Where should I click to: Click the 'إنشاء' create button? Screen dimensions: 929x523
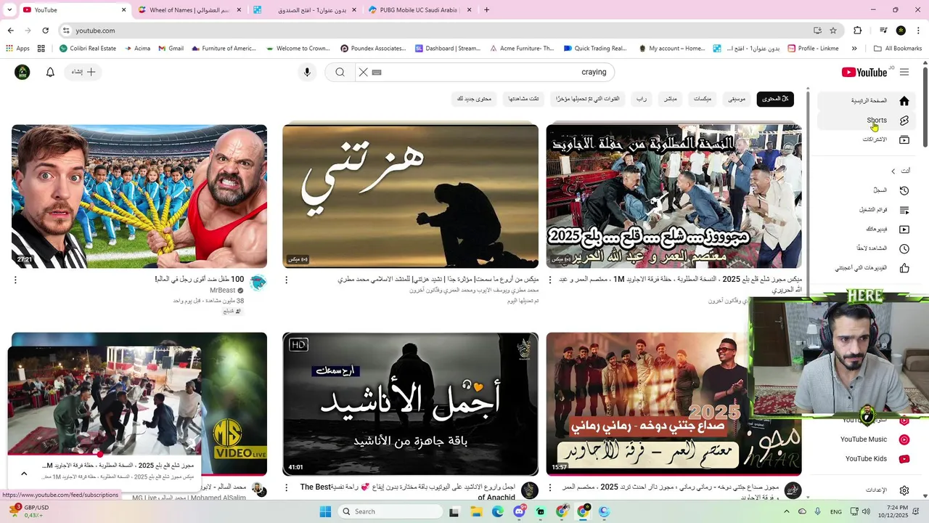click(x=83, y=72)
